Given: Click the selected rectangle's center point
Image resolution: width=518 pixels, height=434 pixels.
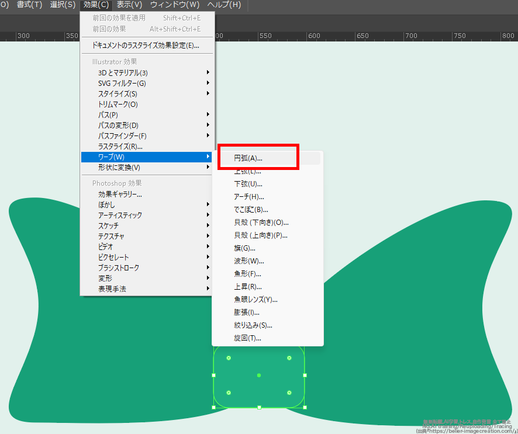Looking at the screenshot, I should pos(259,375).
